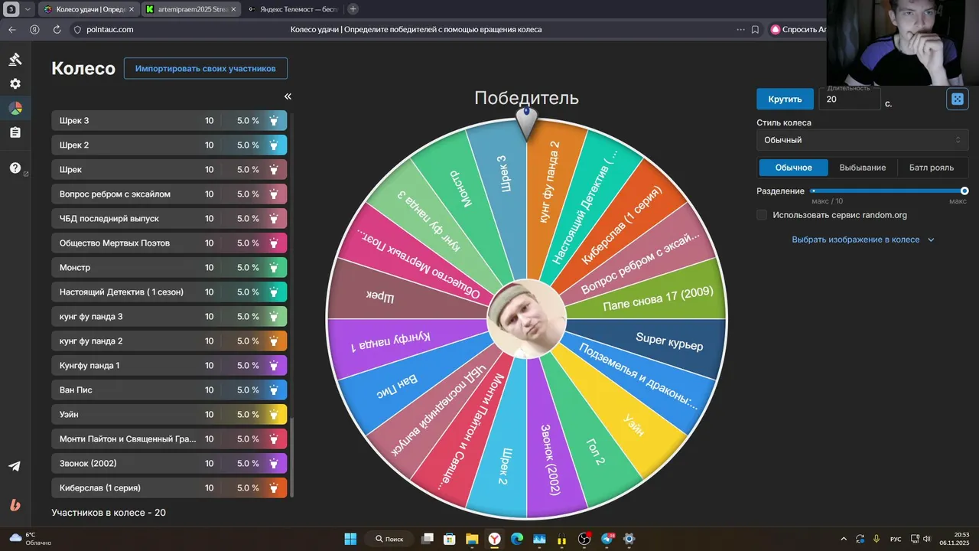Click the Yandex home icon in toolbar

pyautogui.click(x=34, y=30)
